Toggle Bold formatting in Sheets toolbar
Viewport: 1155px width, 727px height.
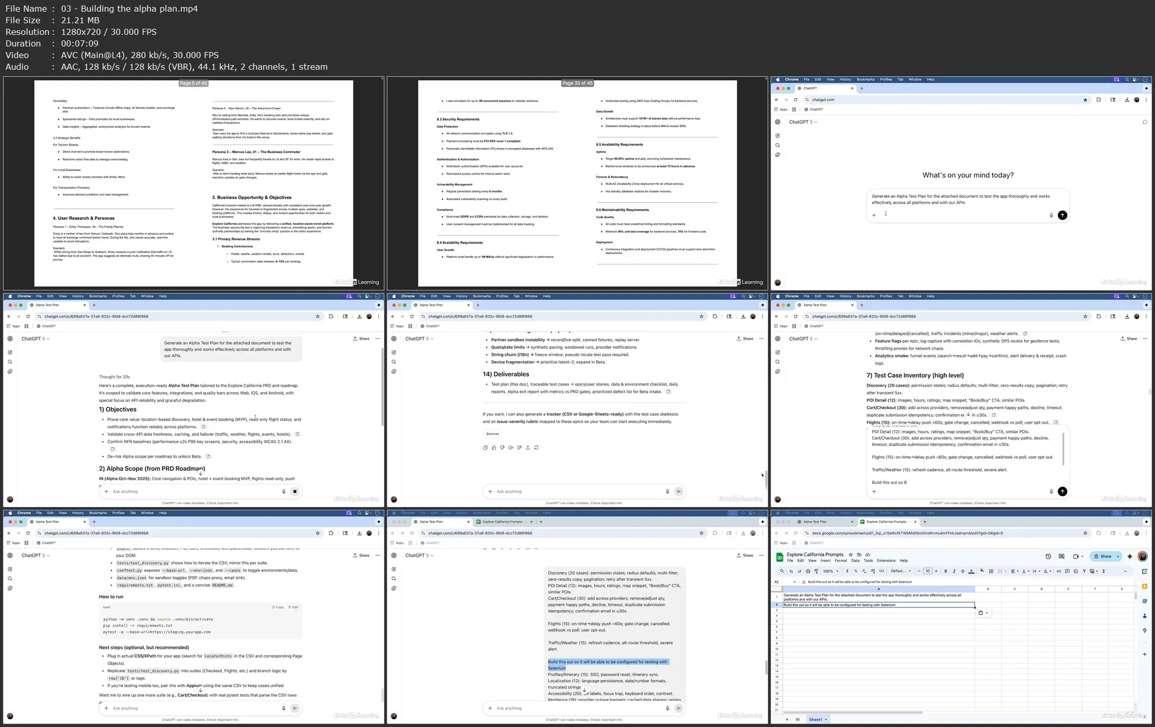(x=945, y=571)
